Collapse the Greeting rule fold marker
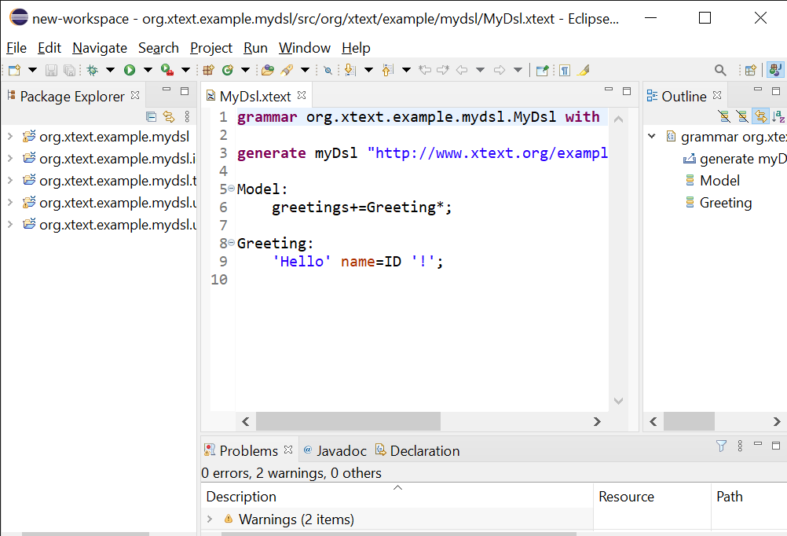 pos(231,243)
